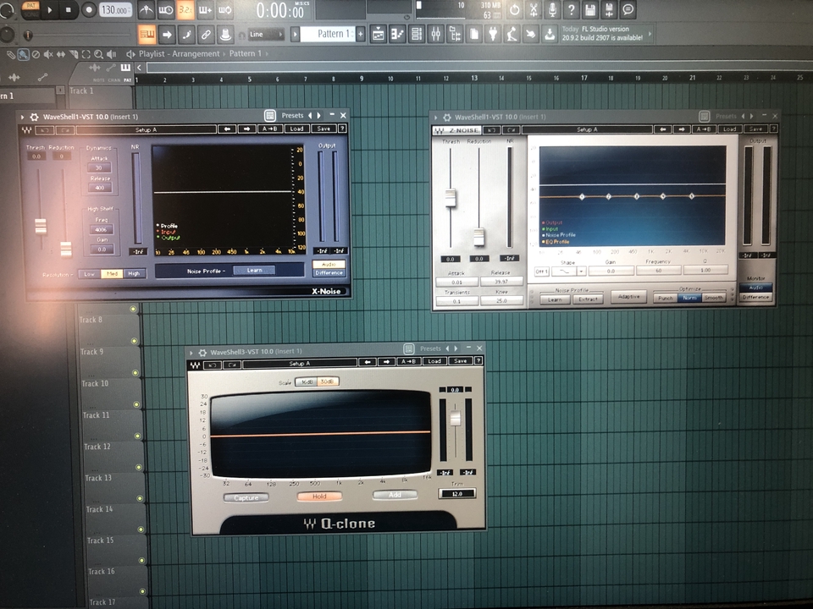The image size is (813, 609).
Task: Click the Play button in transport bar
Action: (x=50, y=9)
